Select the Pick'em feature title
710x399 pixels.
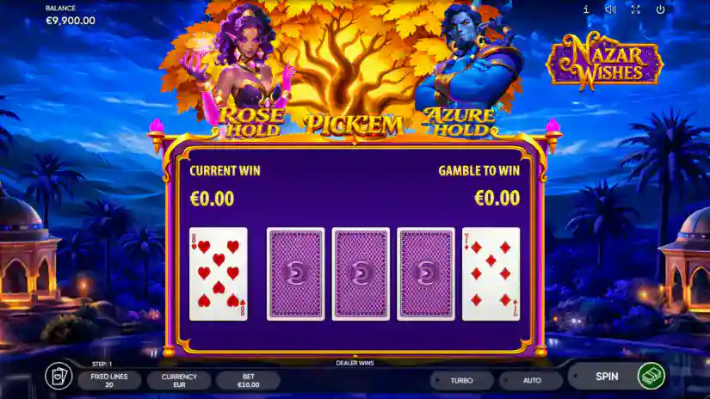click(353, 125)
